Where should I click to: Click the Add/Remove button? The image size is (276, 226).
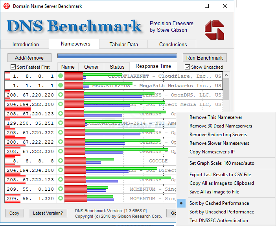29,58
